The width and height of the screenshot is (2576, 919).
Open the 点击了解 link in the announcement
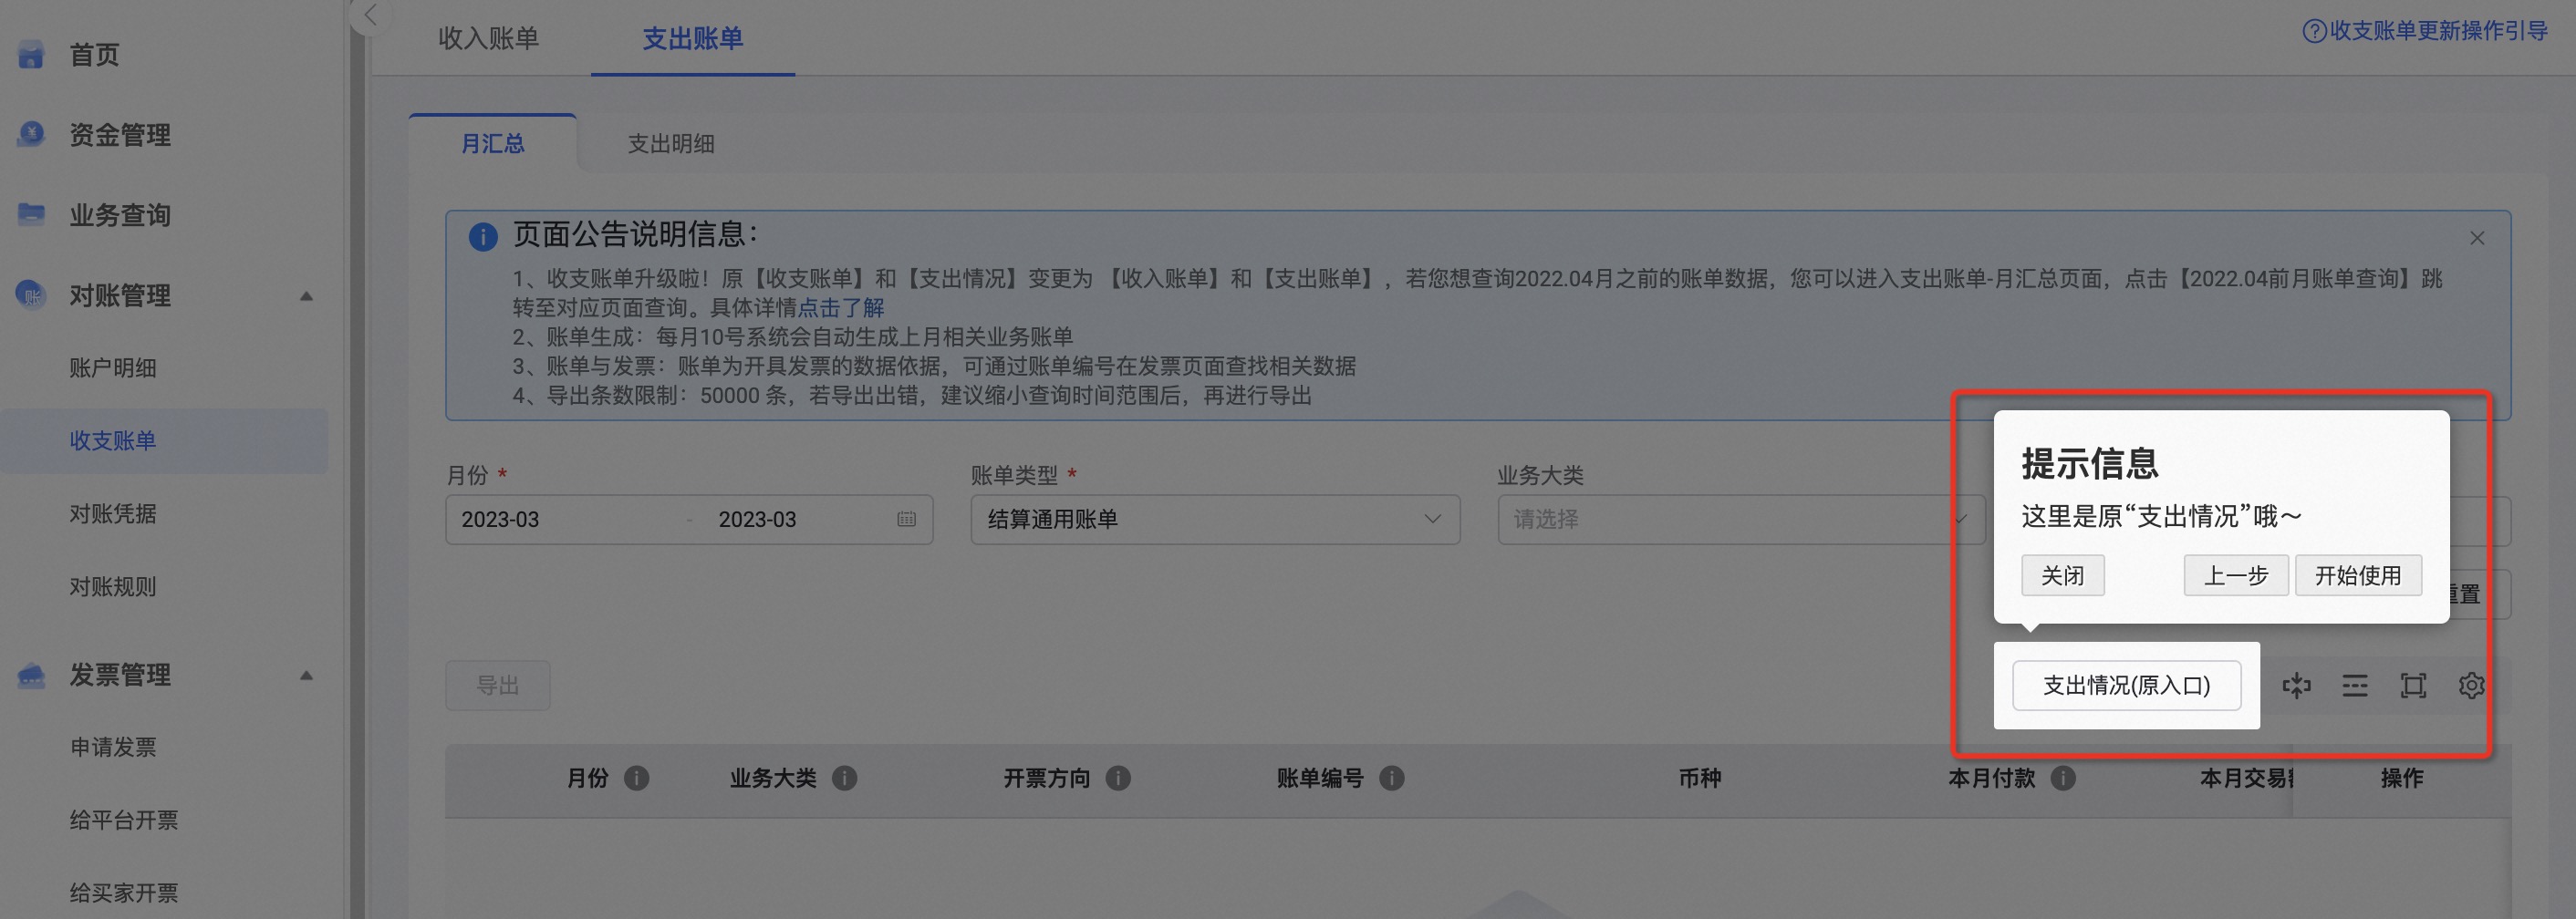click(840, 308)
